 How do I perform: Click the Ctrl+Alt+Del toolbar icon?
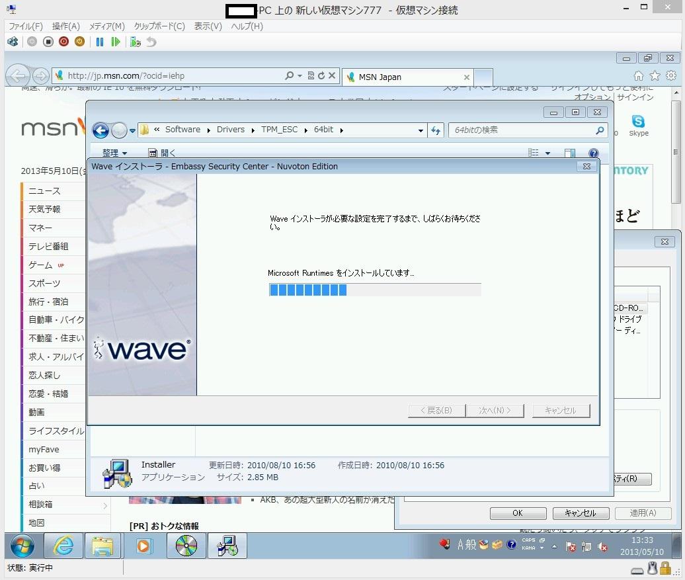(x=13, y=42)
